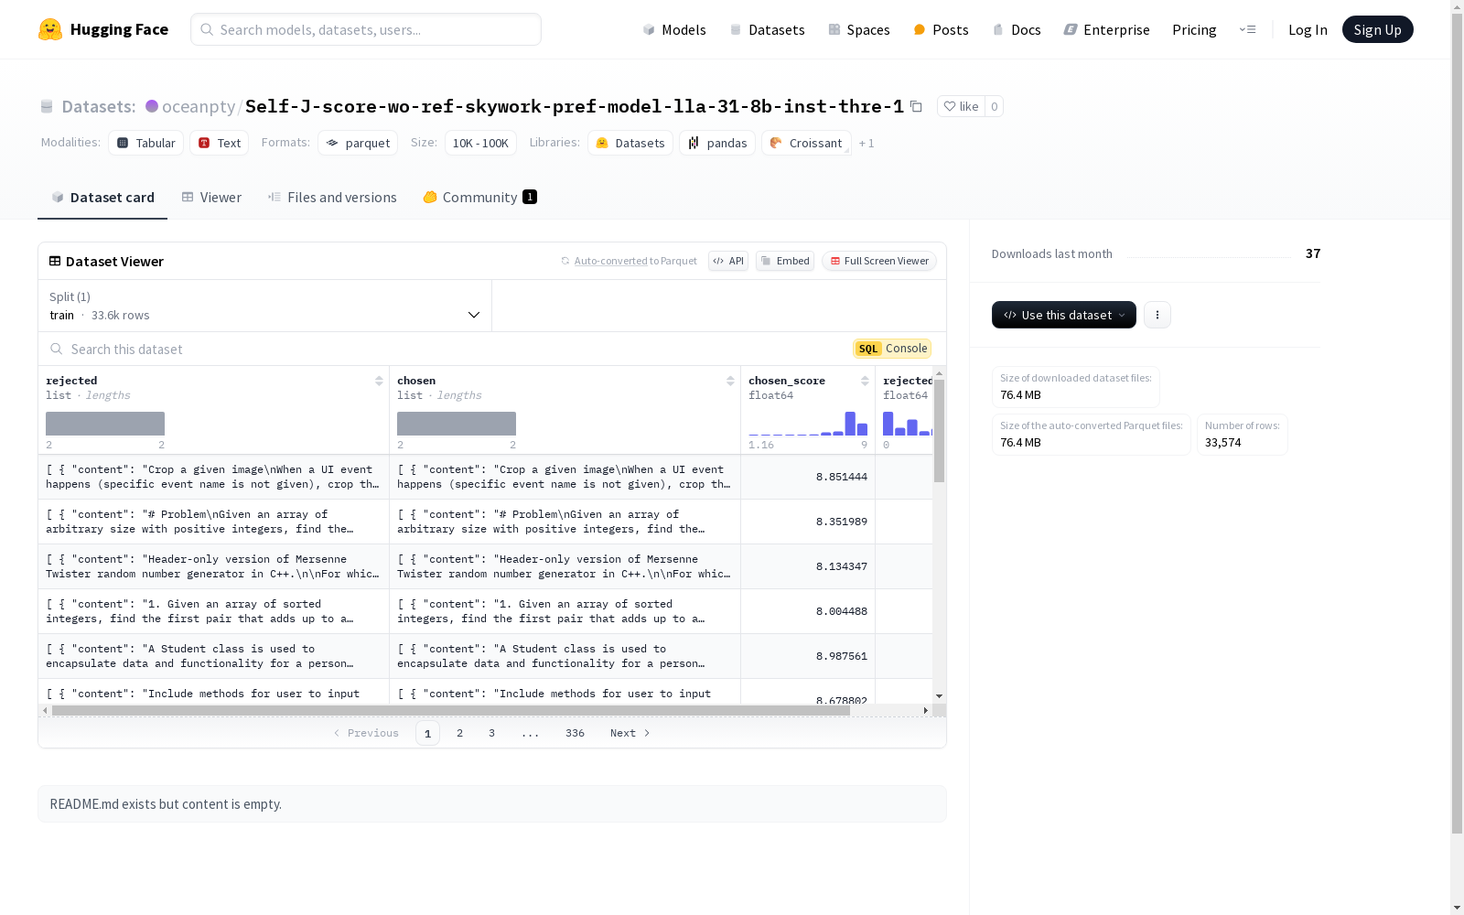Click the rejected cell starting with Header-only version

pyautogui.click(x=214, y=566)
